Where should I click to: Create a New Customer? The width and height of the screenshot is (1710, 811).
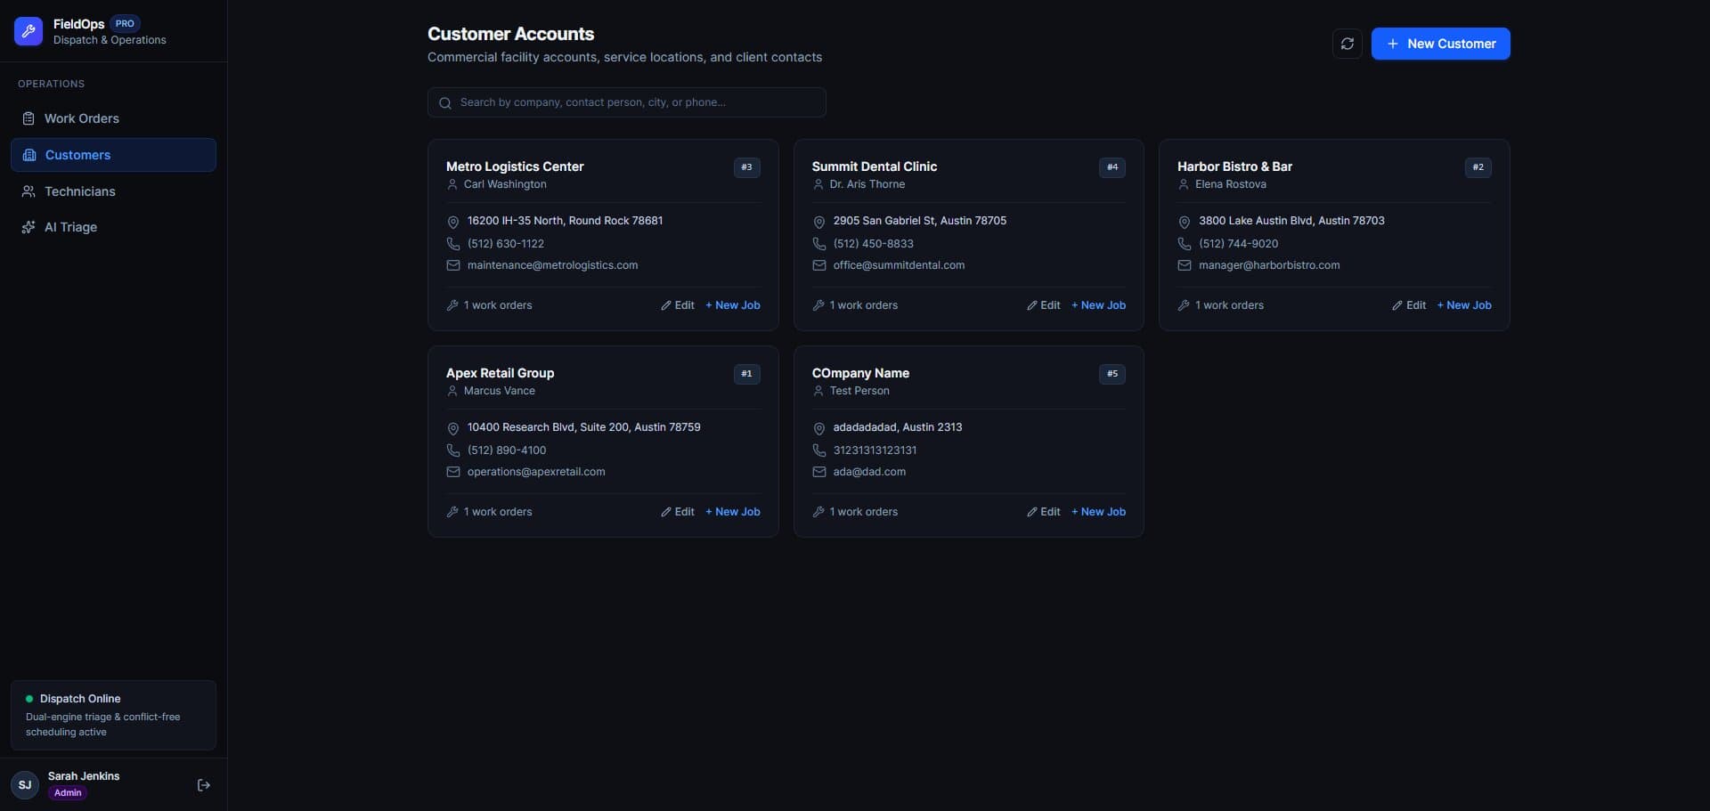[x=1440, y=44]
